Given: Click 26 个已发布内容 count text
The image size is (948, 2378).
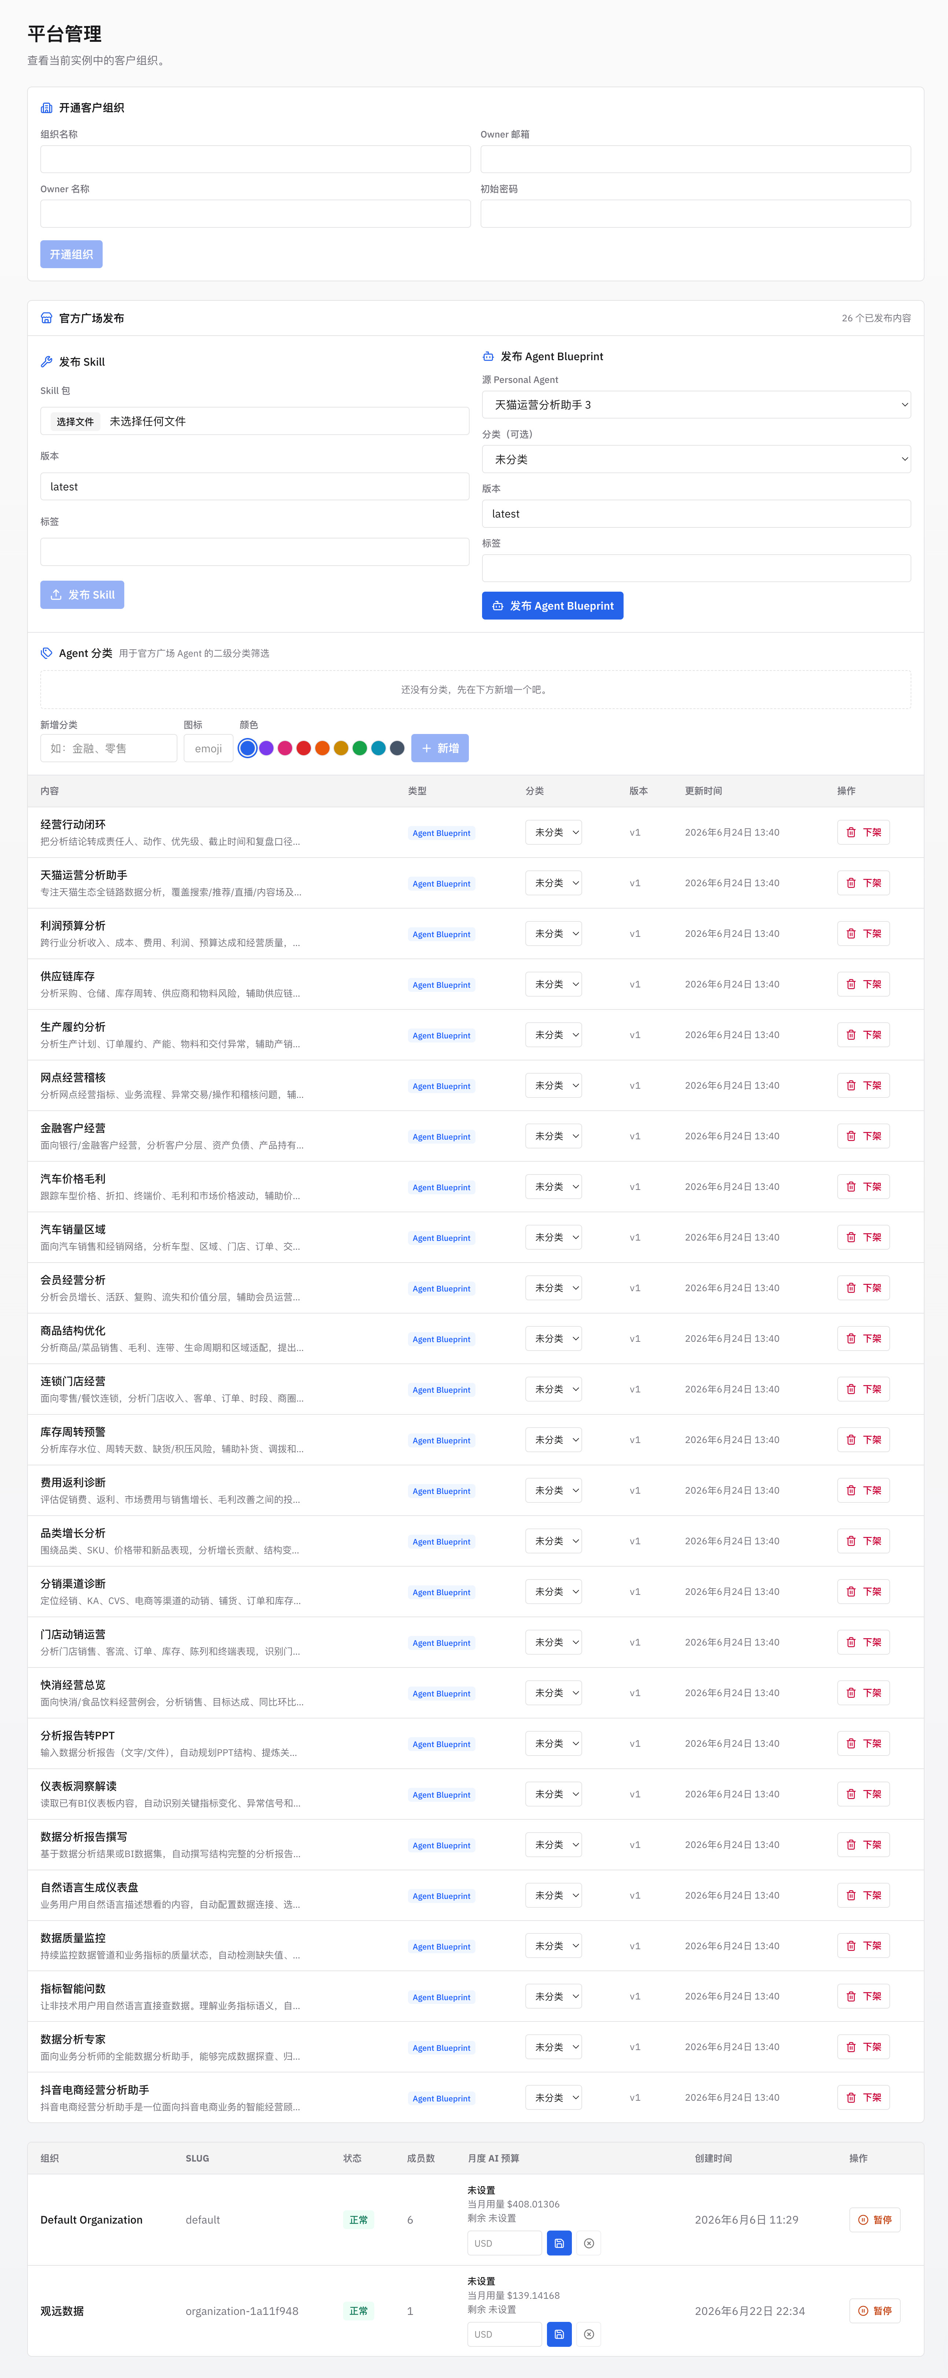Looking at the screenshot, I should click(x=876, y=318).
